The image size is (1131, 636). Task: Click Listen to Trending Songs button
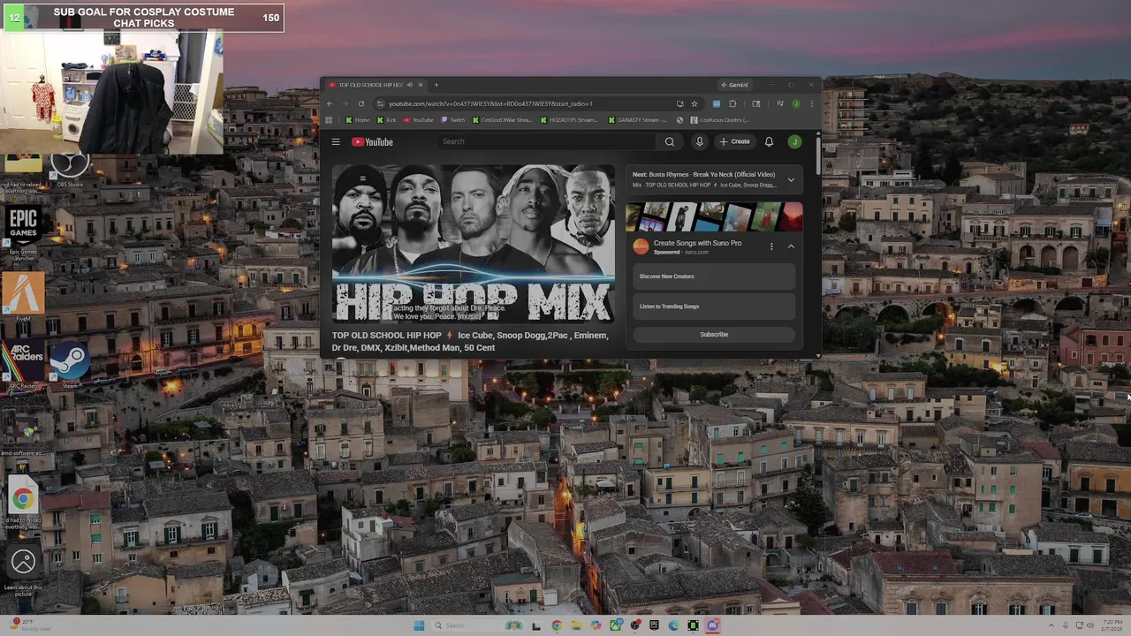tap(714, 307)
